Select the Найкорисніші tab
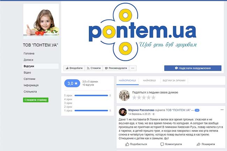Viewport: 227px width, 151px height. pos(127,80)
